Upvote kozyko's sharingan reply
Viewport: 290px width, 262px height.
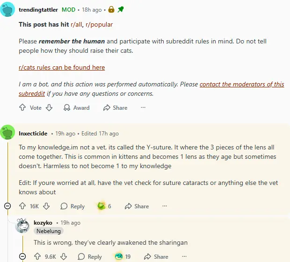coord(37,256)
